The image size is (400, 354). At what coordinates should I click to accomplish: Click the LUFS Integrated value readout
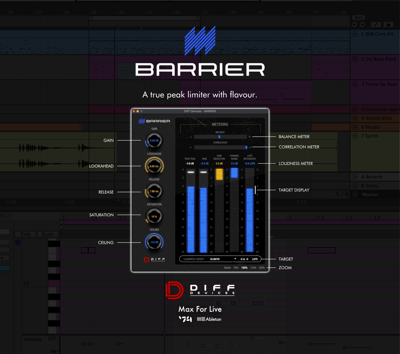click(250, 164)
